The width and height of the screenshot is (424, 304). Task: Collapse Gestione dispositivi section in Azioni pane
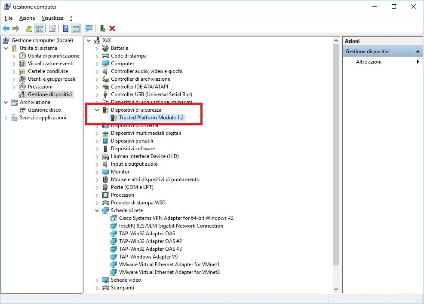[418, 52]
